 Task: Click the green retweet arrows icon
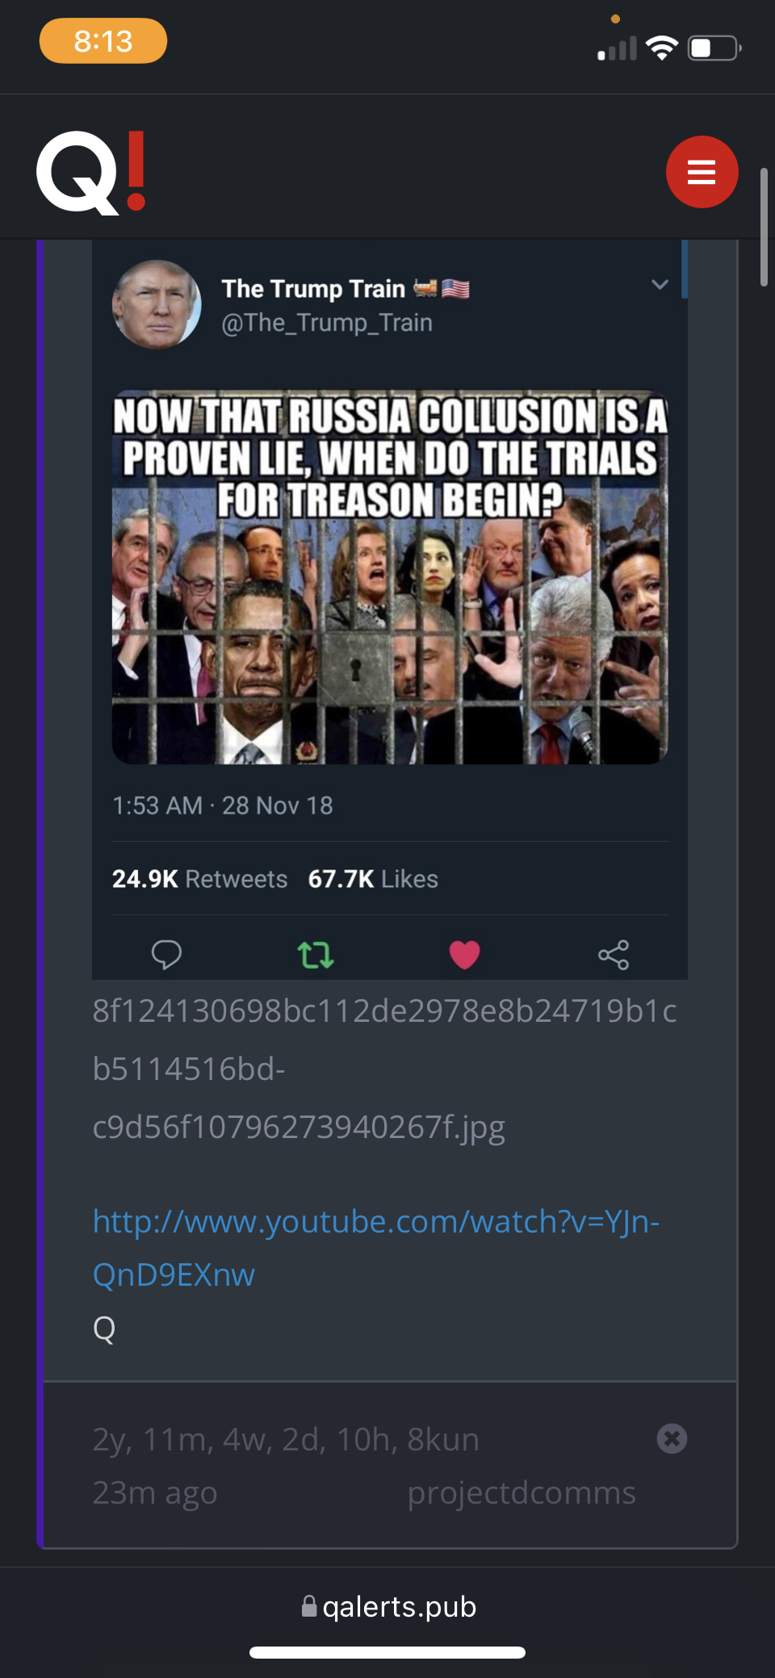click(x=316, y=955)
